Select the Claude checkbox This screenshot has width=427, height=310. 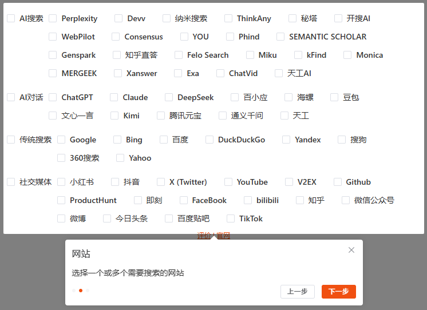pos(114,97)
